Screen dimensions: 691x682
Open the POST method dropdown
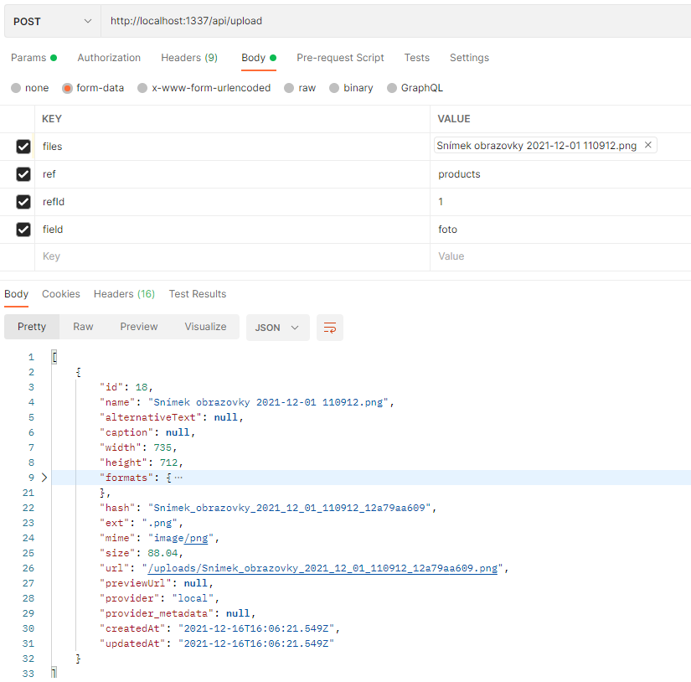53,21
